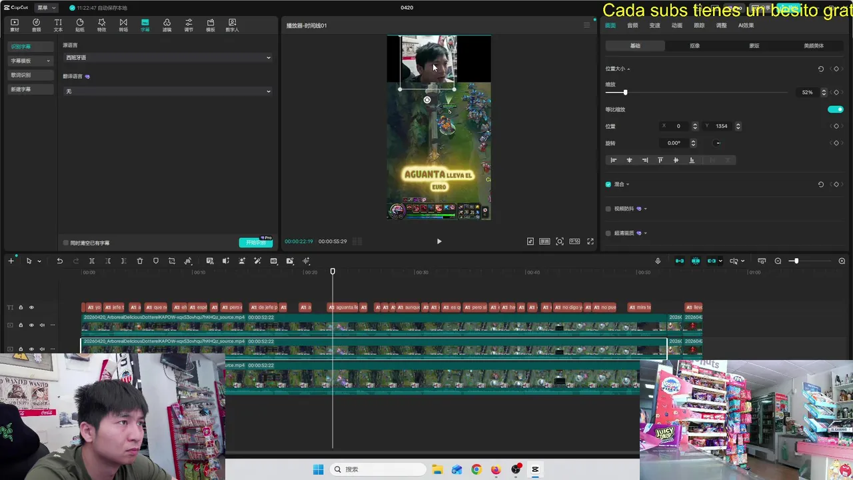Check 同时清空已有字幕 checkbox
Image resolution: width=853 pixels, height=480 pixels.
click(66, 243)
